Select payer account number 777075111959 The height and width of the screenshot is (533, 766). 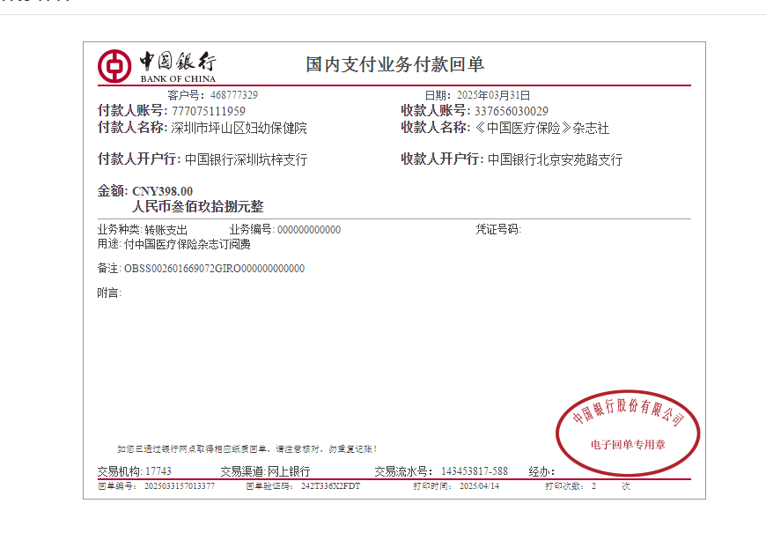tap(209, 112)
